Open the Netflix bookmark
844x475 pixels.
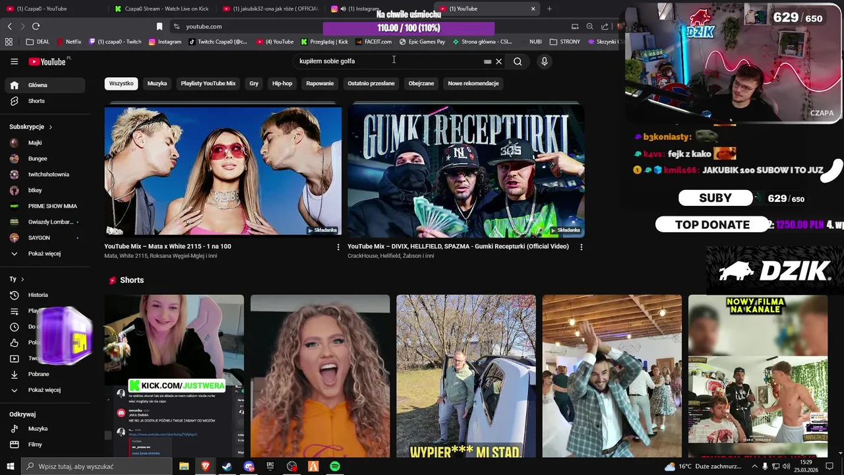69,42
